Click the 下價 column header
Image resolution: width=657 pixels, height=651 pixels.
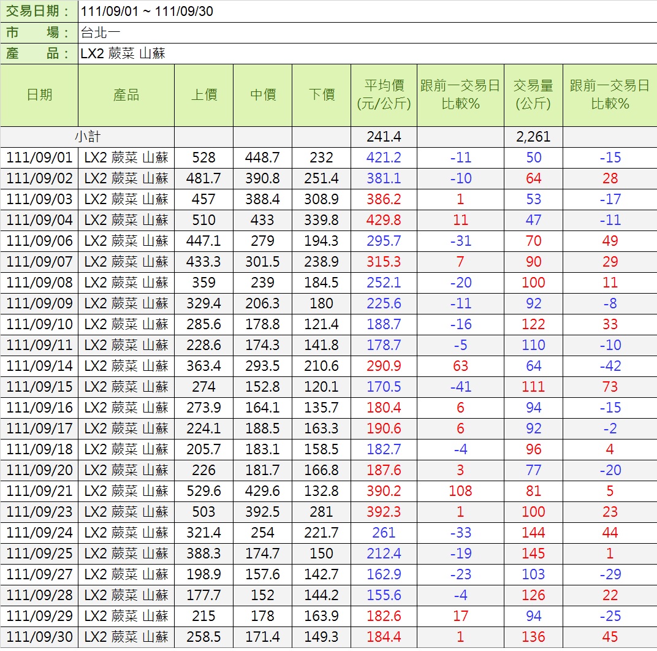pyautogui.click(x=321, y=95)
